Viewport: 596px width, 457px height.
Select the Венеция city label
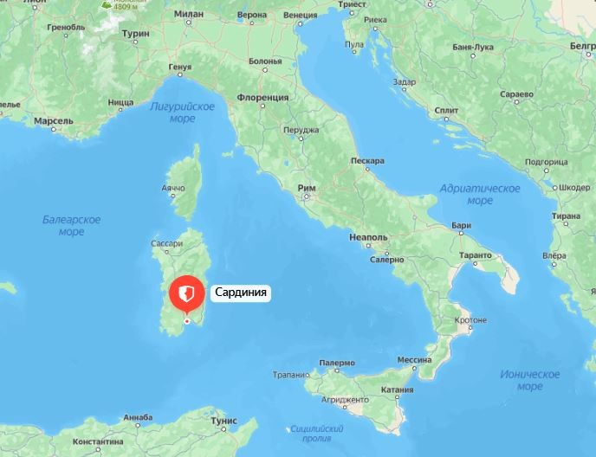[301, 16]
